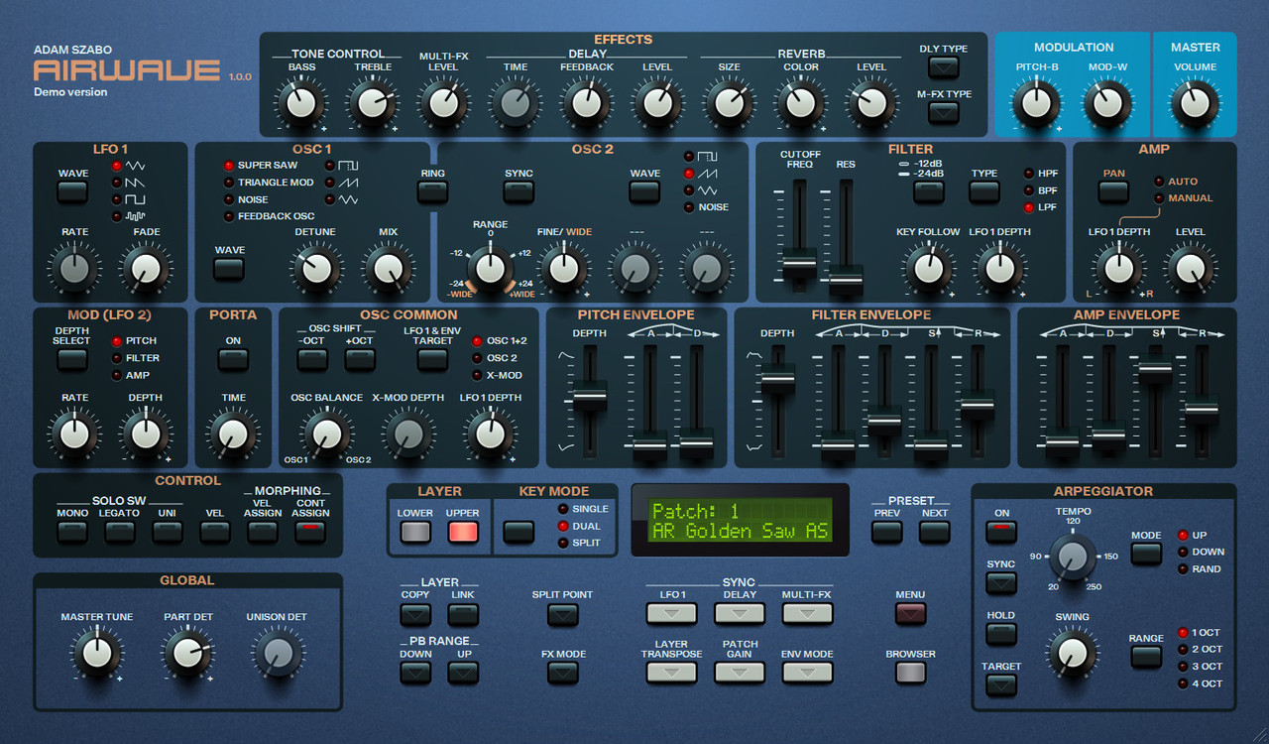Screen dimensions: 1269x744
Task: Toggle the arpeggiator ON button
Action: tap(1001, 532)
